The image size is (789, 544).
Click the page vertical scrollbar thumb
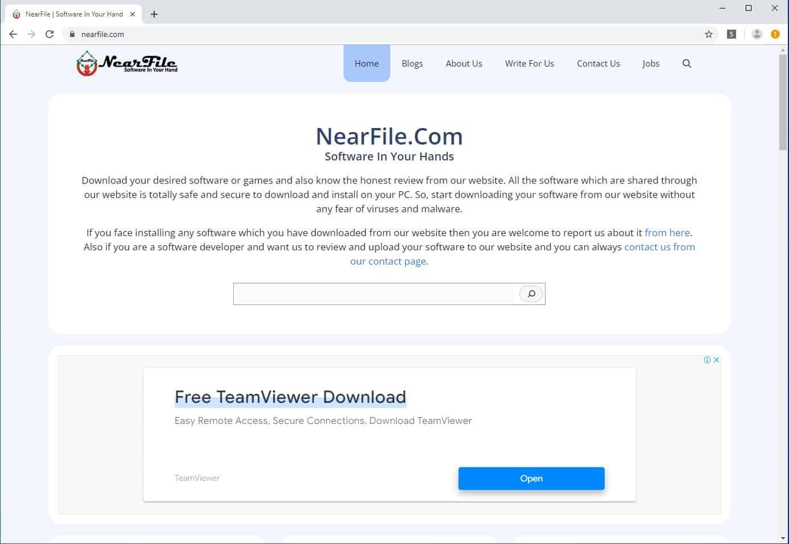point(783,102)
